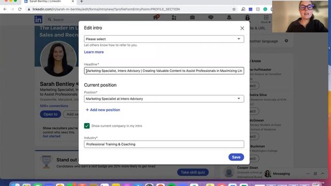This screenshot has width=331, height=186.
Task: Save the intro changes
Action: click(x=236, y=157)
